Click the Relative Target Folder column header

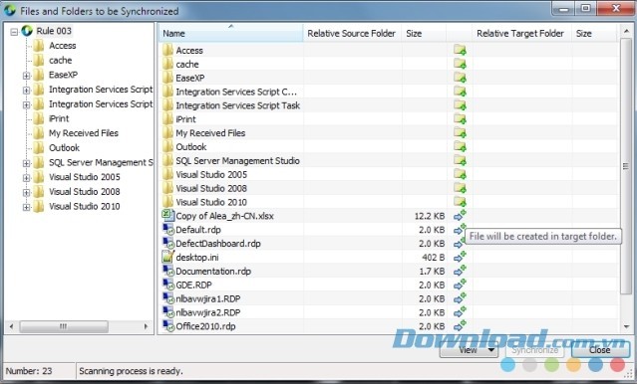pyautogui.click(x=521, y=33)
